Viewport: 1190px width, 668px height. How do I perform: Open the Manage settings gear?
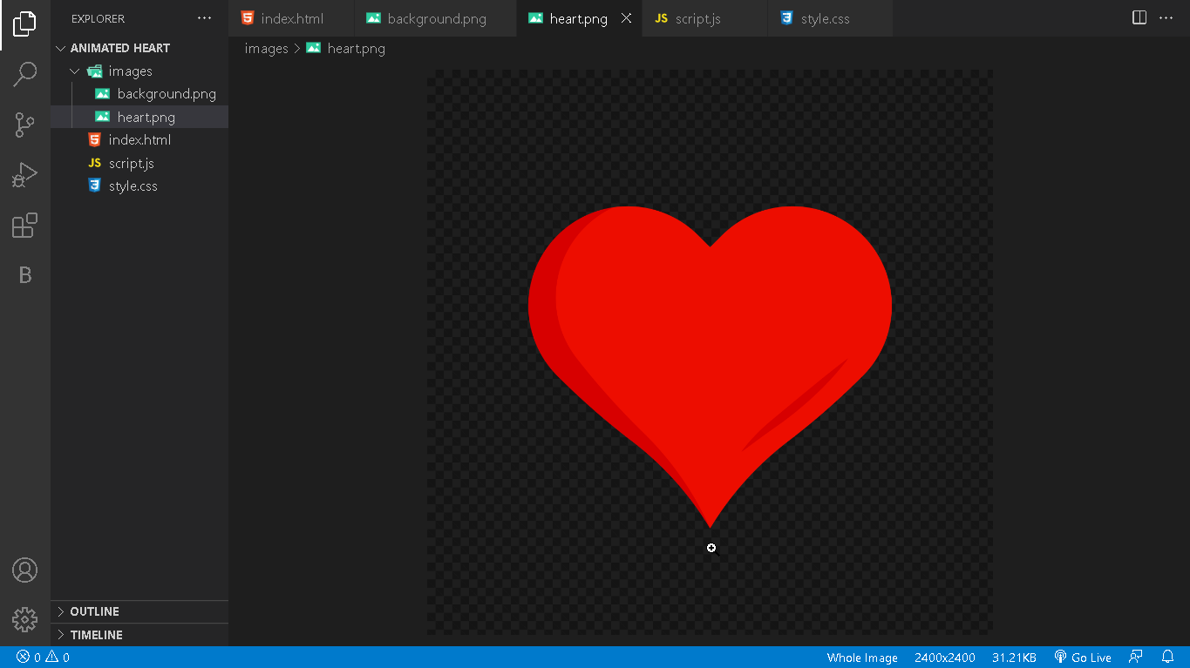[24, 619]
